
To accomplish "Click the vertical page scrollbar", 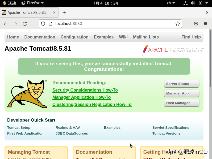I will click(x=210, y=59).
